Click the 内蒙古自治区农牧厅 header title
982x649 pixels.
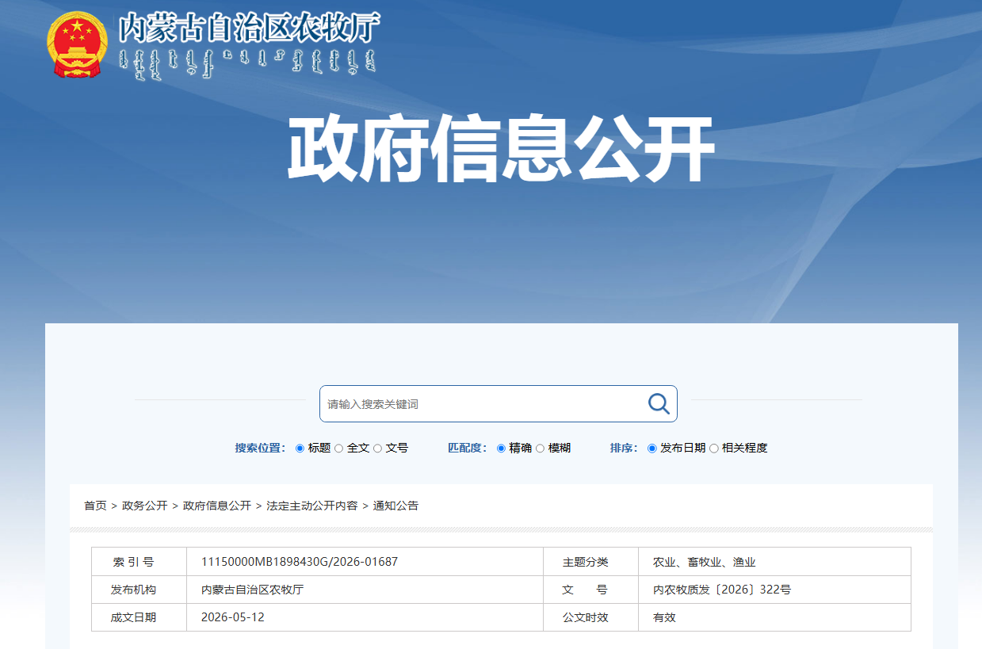(x=250, y=29)
